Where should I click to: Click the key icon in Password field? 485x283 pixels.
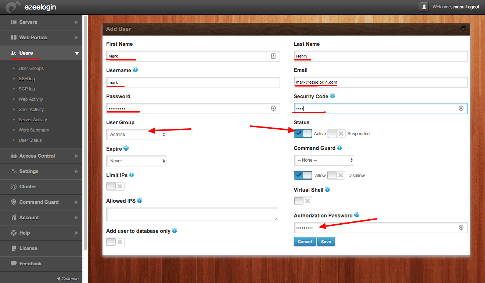[x=273, y=109]
